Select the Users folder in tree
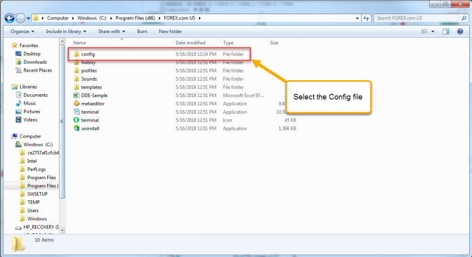The image size is (472, 257). point(33,211)
